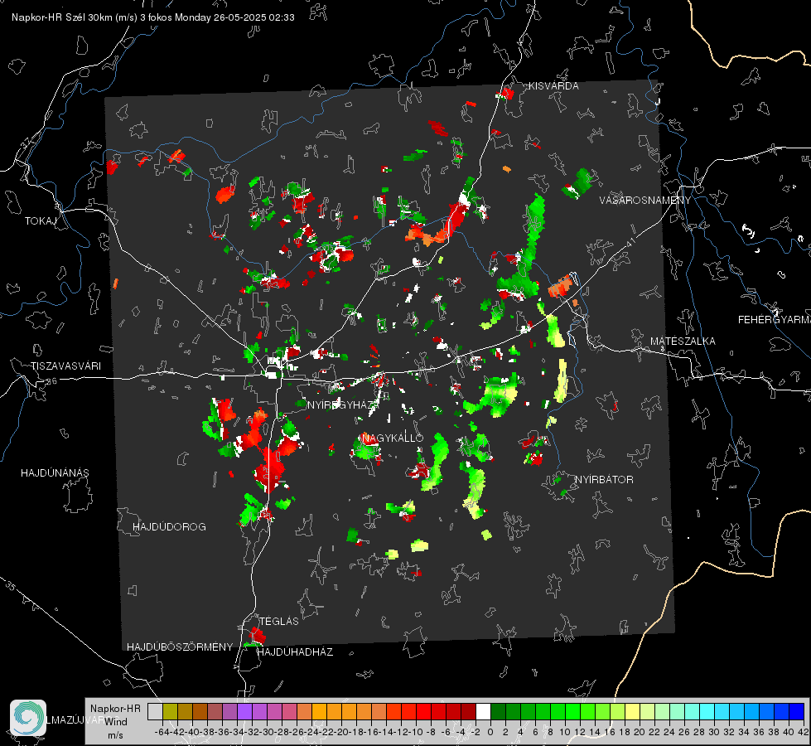811x746 pixels.
Task: Pick the olive swatch between -64 and -42
Action: pyautogui.click(x=170, y=711)
